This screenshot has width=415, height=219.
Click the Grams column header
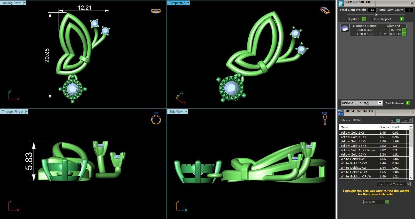pyautogui.click(x=384, y=127)
